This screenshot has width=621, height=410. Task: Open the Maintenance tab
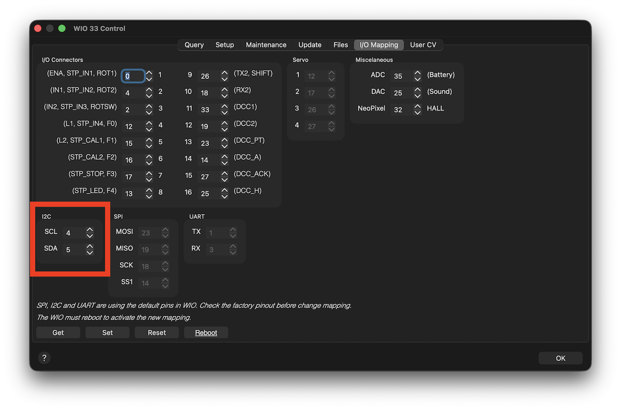pos(266,45)
